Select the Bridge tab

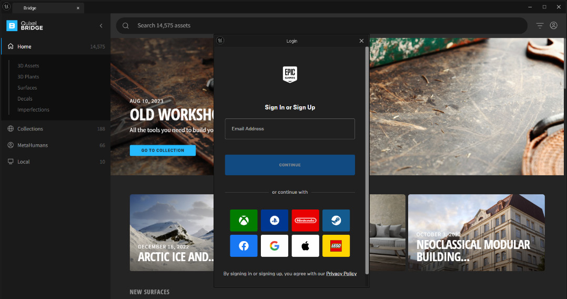coord(48,8)
